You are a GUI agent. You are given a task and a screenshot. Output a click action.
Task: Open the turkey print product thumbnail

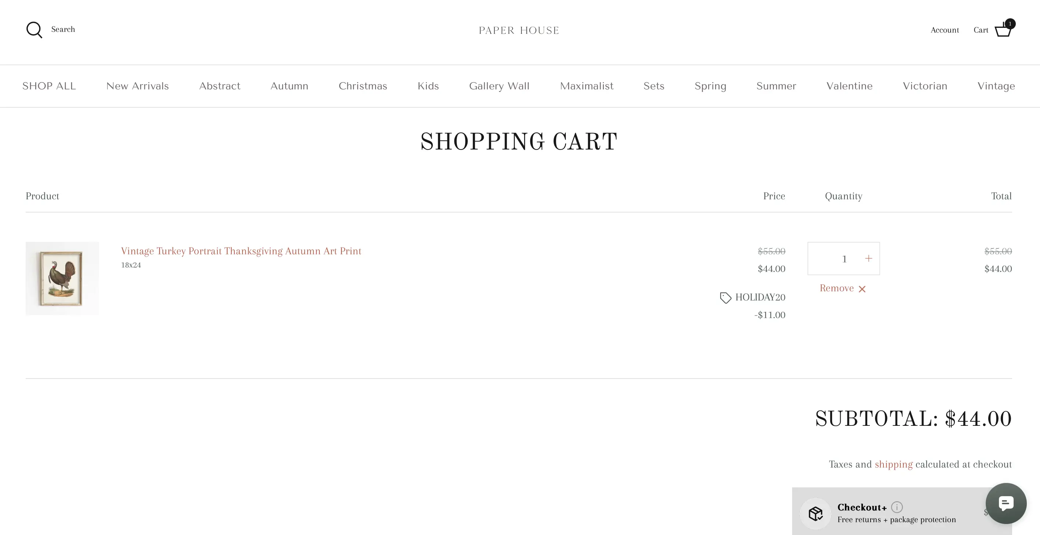(x=62, y=278)
